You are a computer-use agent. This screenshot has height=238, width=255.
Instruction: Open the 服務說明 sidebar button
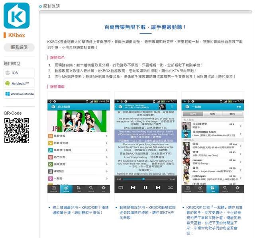[x=19, y=47]
